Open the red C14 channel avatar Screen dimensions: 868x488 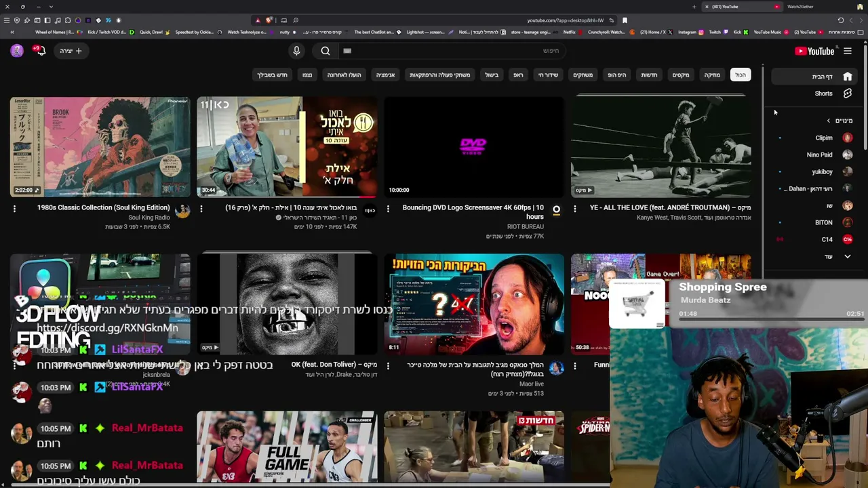point(847,239)
